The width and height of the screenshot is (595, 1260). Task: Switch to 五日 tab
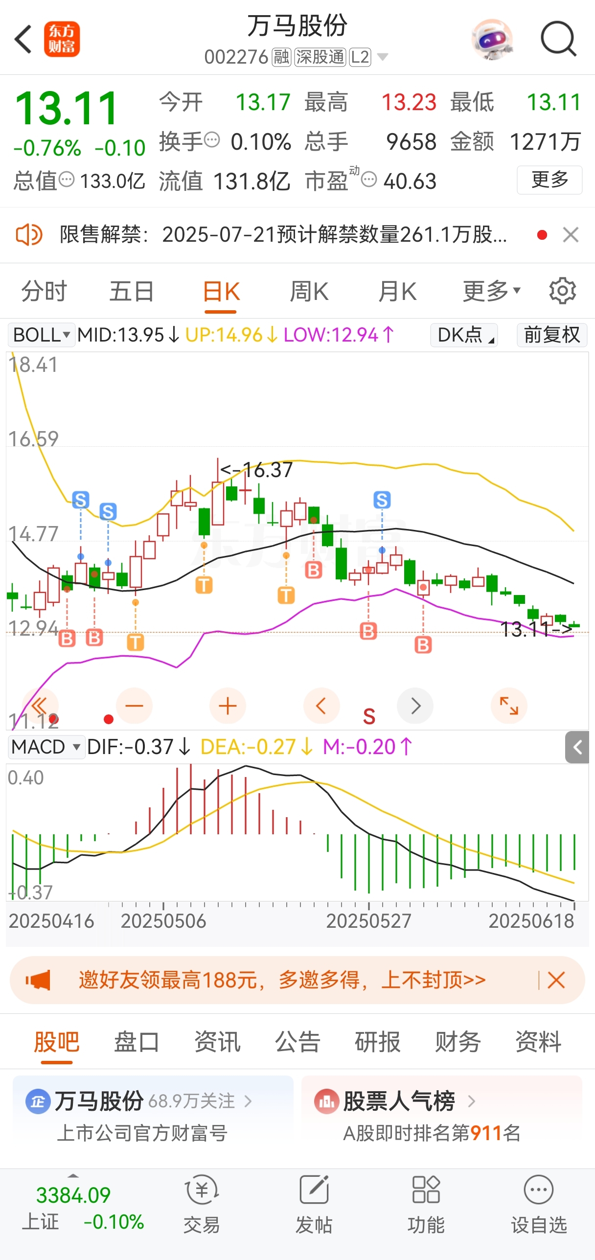click(132, 291)
